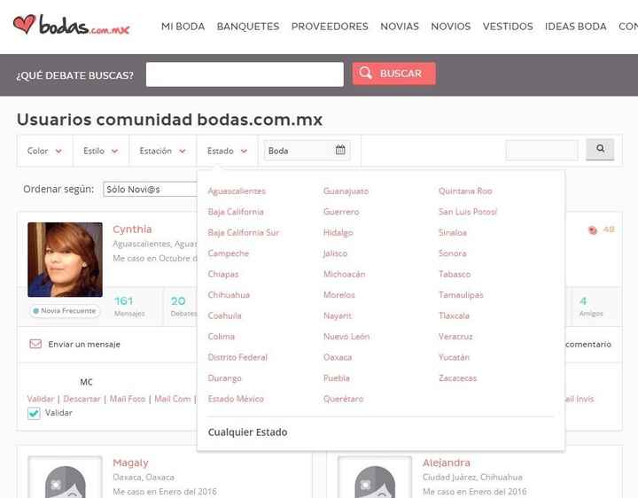The width and height of the screenshot is (638, 498).
Task: Open the Estación filter dropdown
Action: tap(162, 151)
